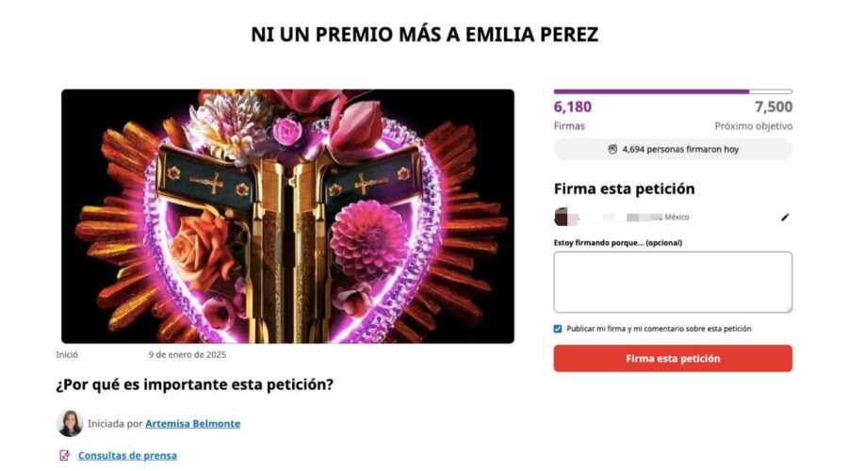Click the golden pistols petition image
The width and height of the screenshot is (848, 471).
pos(287,217)
